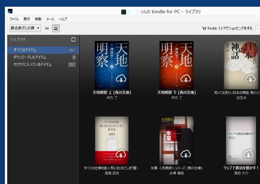This screenshot has width=260, height=184.
Task: Click author name 高橋 政史
Action: (112, 173)
